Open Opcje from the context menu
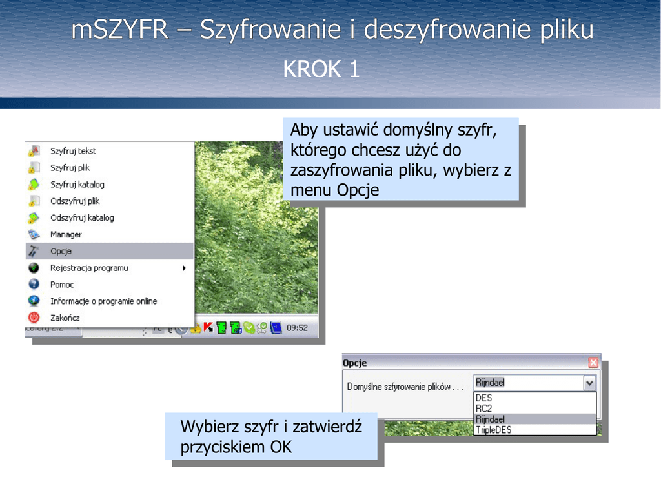 [x=61, y=251]
